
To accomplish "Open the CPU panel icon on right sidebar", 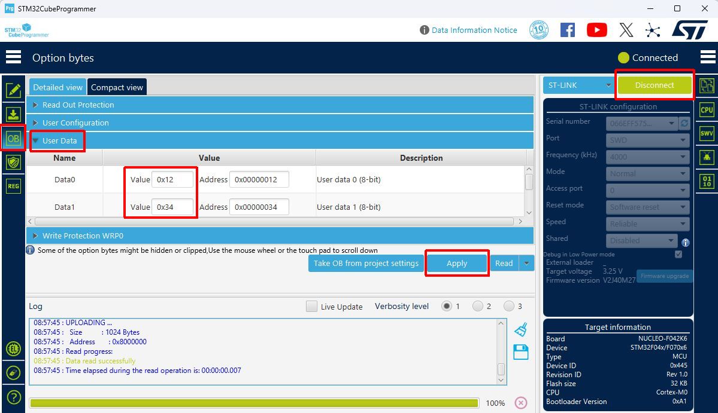I will [x=707, y=109].
